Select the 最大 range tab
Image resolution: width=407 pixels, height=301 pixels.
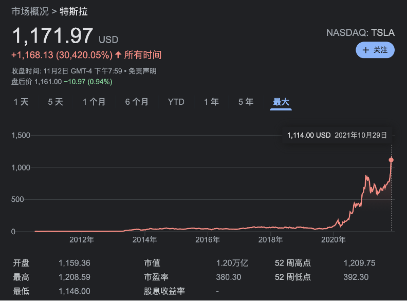coord(281,102)
